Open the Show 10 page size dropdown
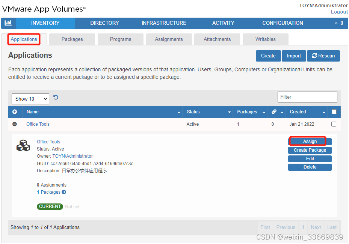The image size is (349, 244). click(x=30, y=99)
